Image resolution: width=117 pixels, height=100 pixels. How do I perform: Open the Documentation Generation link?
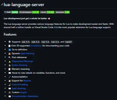pos(25,96)
